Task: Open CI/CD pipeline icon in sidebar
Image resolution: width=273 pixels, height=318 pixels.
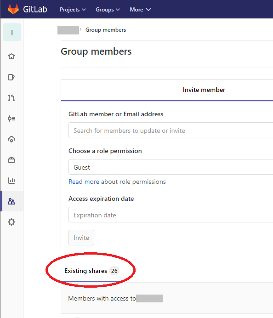Action: tap(11, 119)
